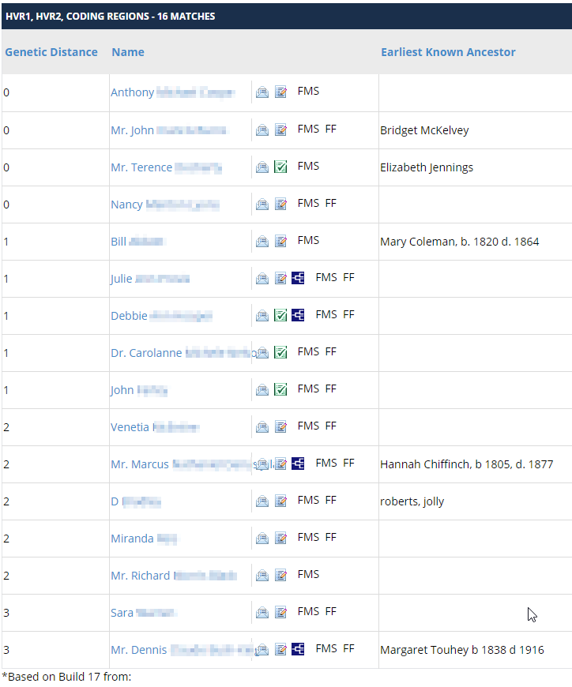Edit the note icon in Nancy's row
Viewport: 572px width, 687px height.
280,205
